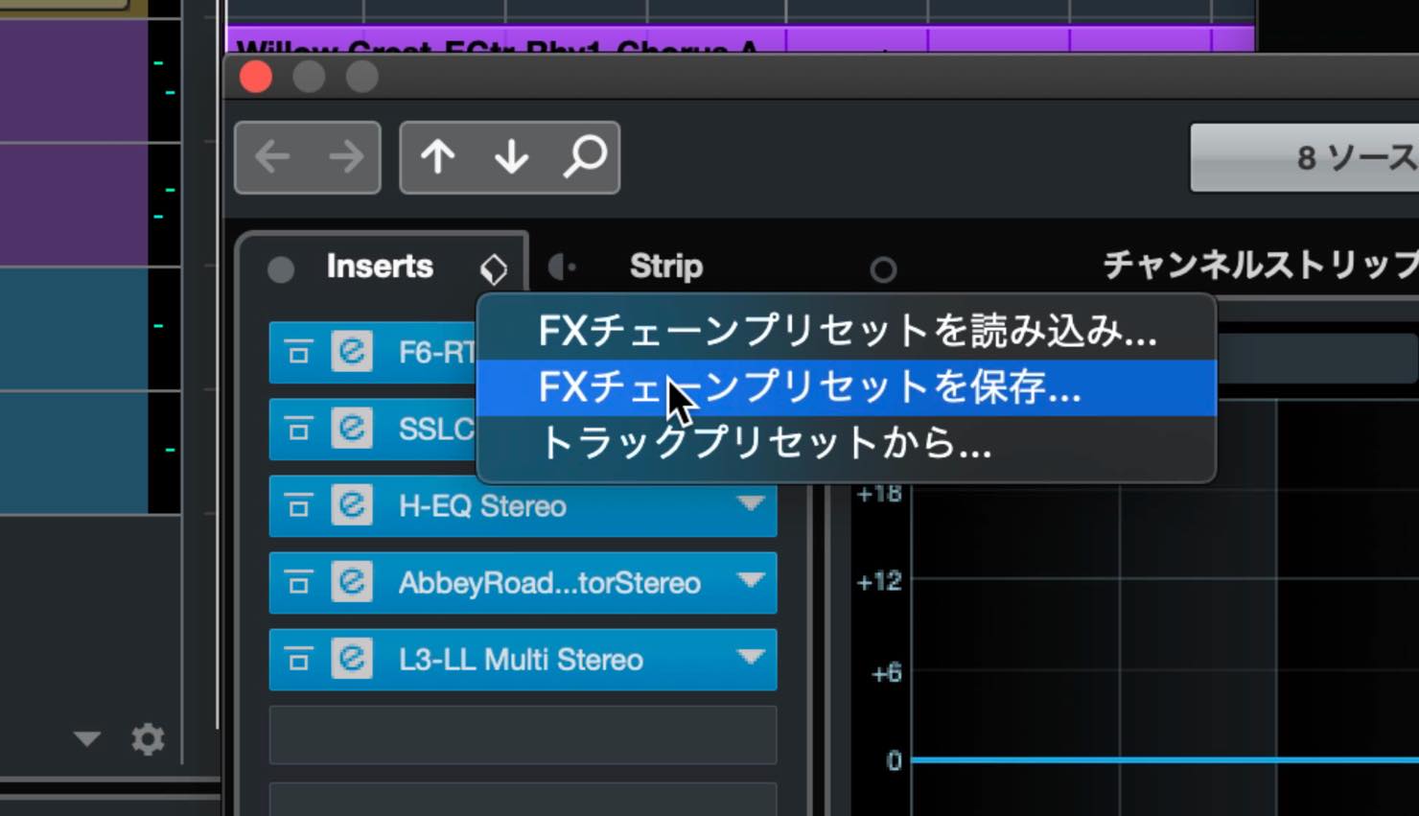The width and height of the screenshot is (1419, 816).
Task: Click the up arrow navigation button
Action: tap(438, 157)
